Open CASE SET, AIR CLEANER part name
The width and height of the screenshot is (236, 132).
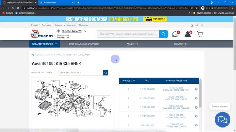click(x=176, y=99)
